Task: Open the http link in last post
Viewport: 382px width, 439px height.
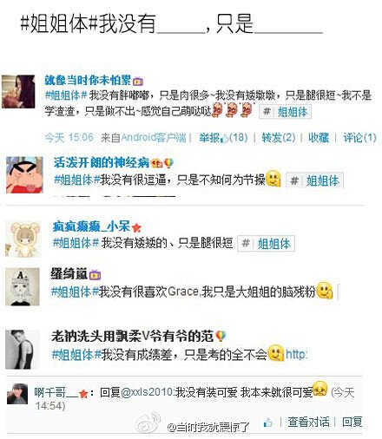Action: [x=297, y=354]
